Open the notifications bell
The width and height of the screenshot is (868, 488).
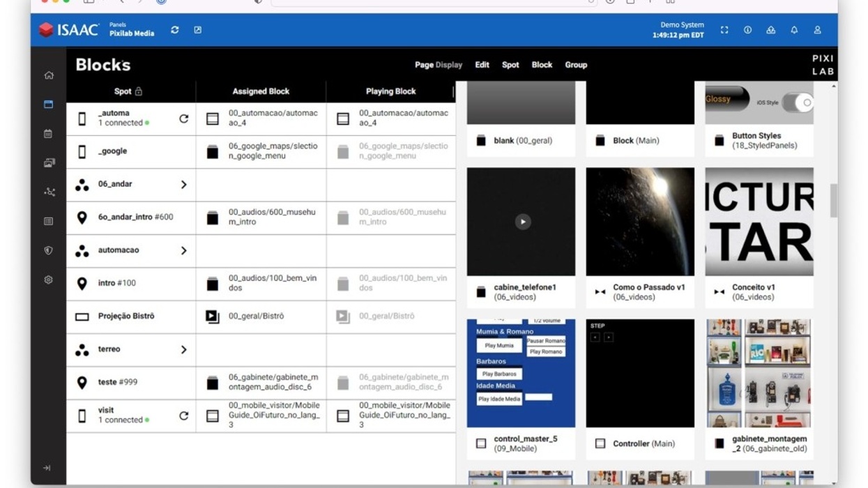coord(794,30)
